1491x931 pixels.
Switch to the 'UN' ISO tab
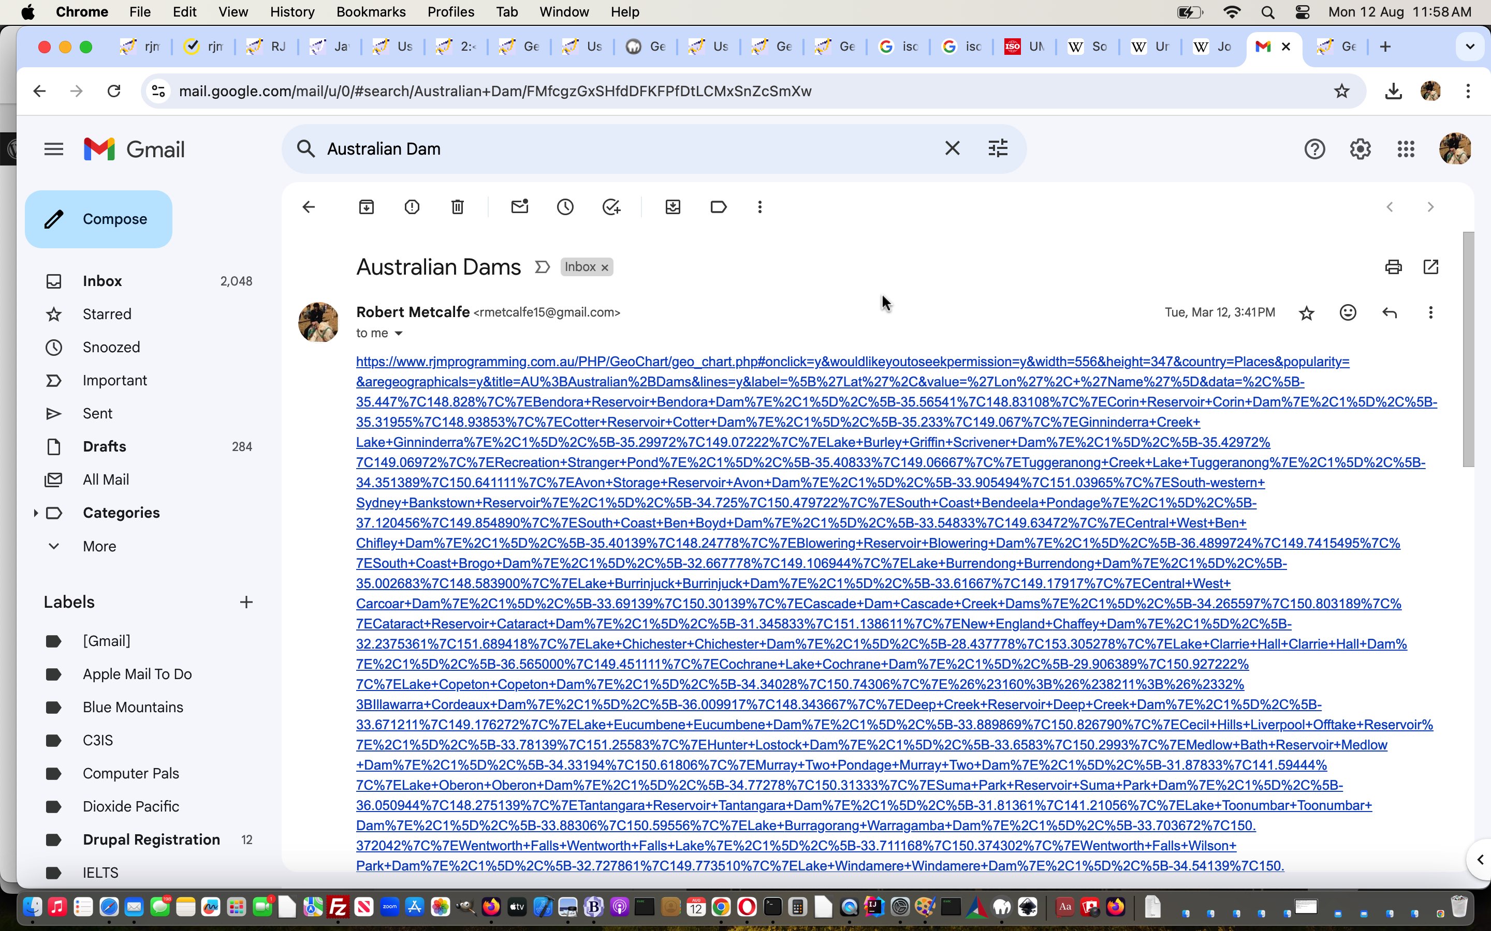pyautogui.click(x=1025, y=47)
